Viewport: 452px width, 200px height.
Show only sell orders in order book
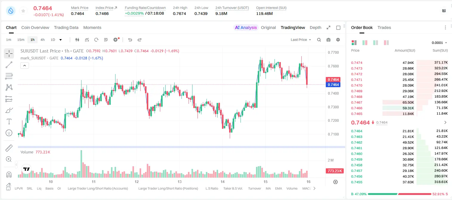386,43
